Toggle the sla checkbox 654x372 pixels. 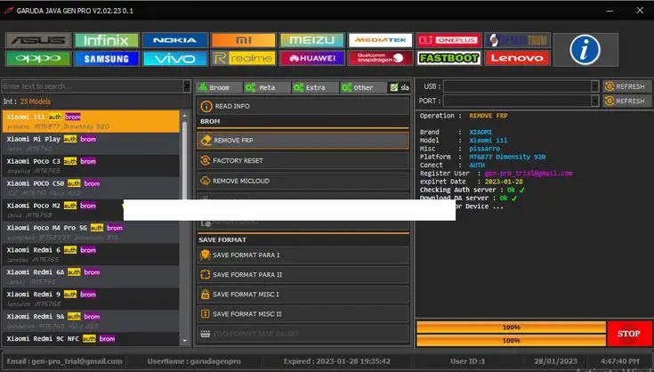[393, 87]
